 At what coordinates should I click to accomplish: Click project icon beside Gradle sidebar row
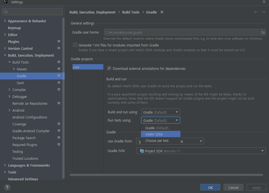pyautogui.click(x=59, y=76)
